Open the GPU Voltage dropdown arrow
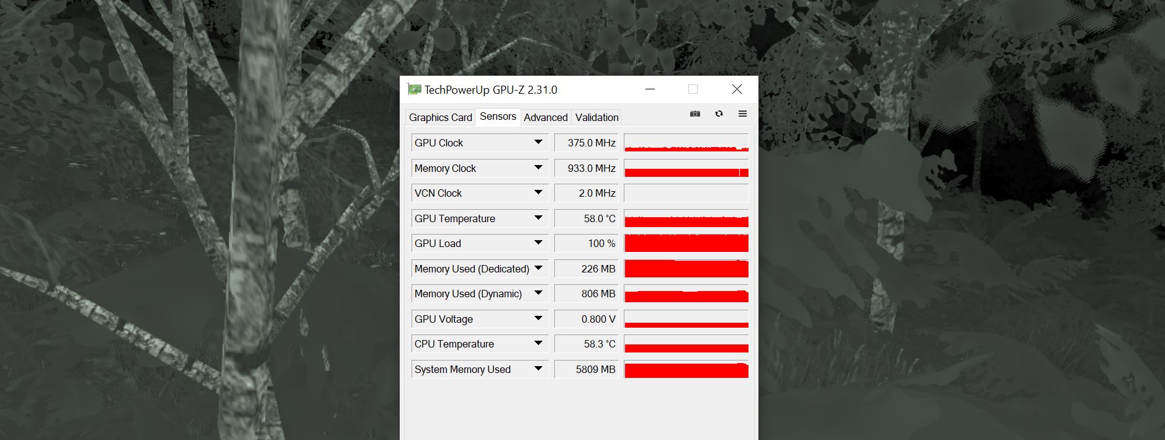Viewport: 1165px width, 440px height. pyautogui.click(x=538, y=319)
